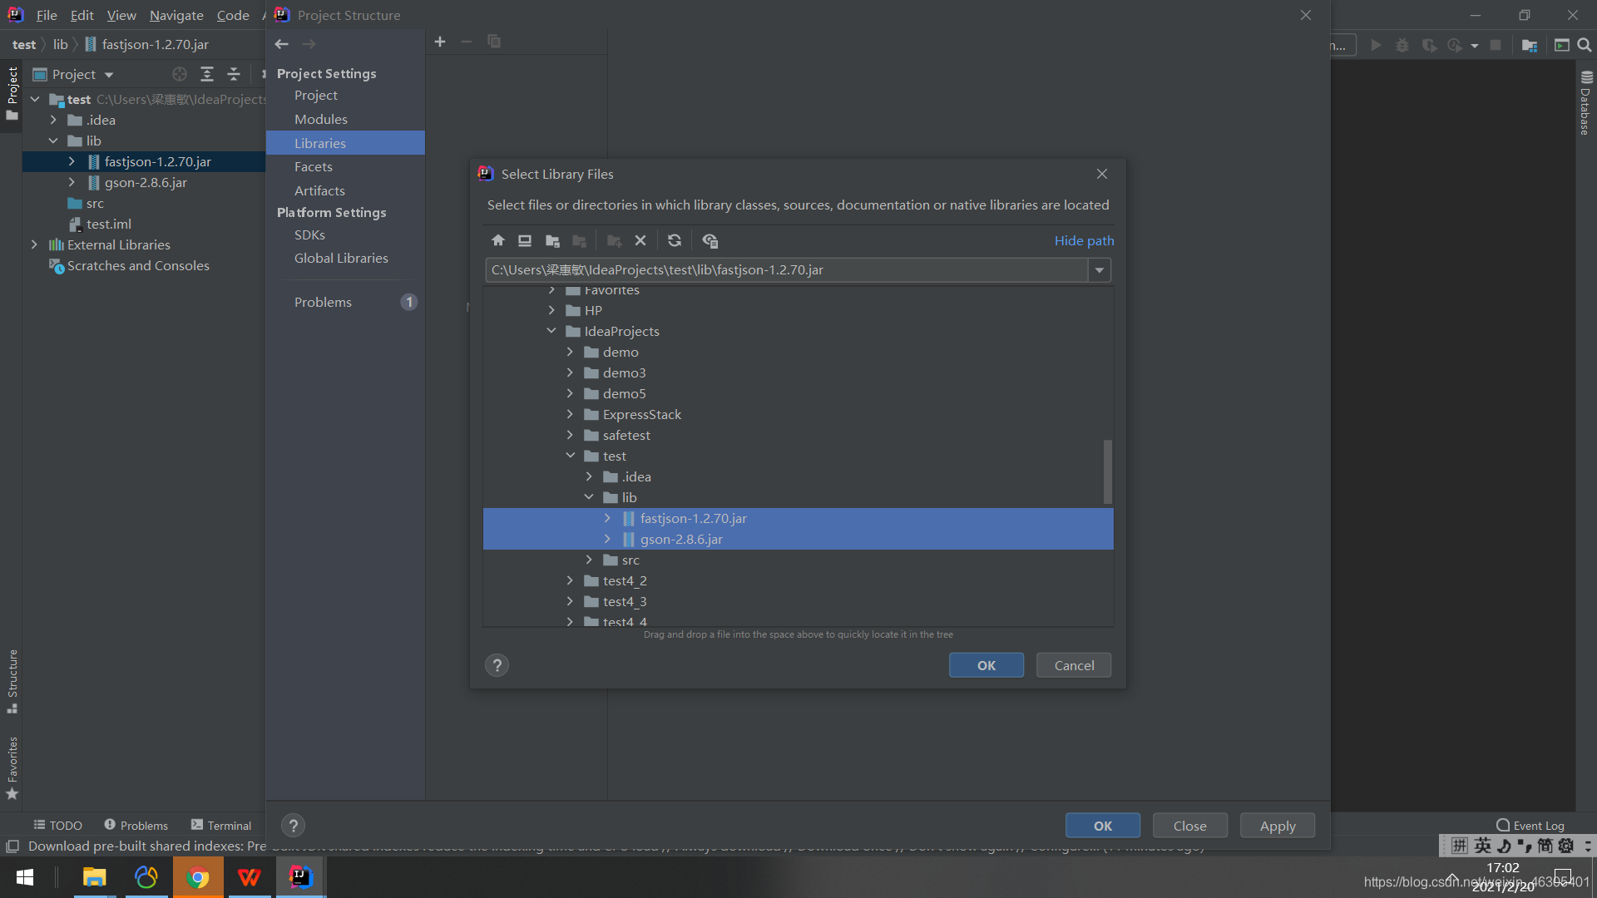Confirm file selection with OK
Viewport: 1597px width, 898px height.
(x=986, y=665)
